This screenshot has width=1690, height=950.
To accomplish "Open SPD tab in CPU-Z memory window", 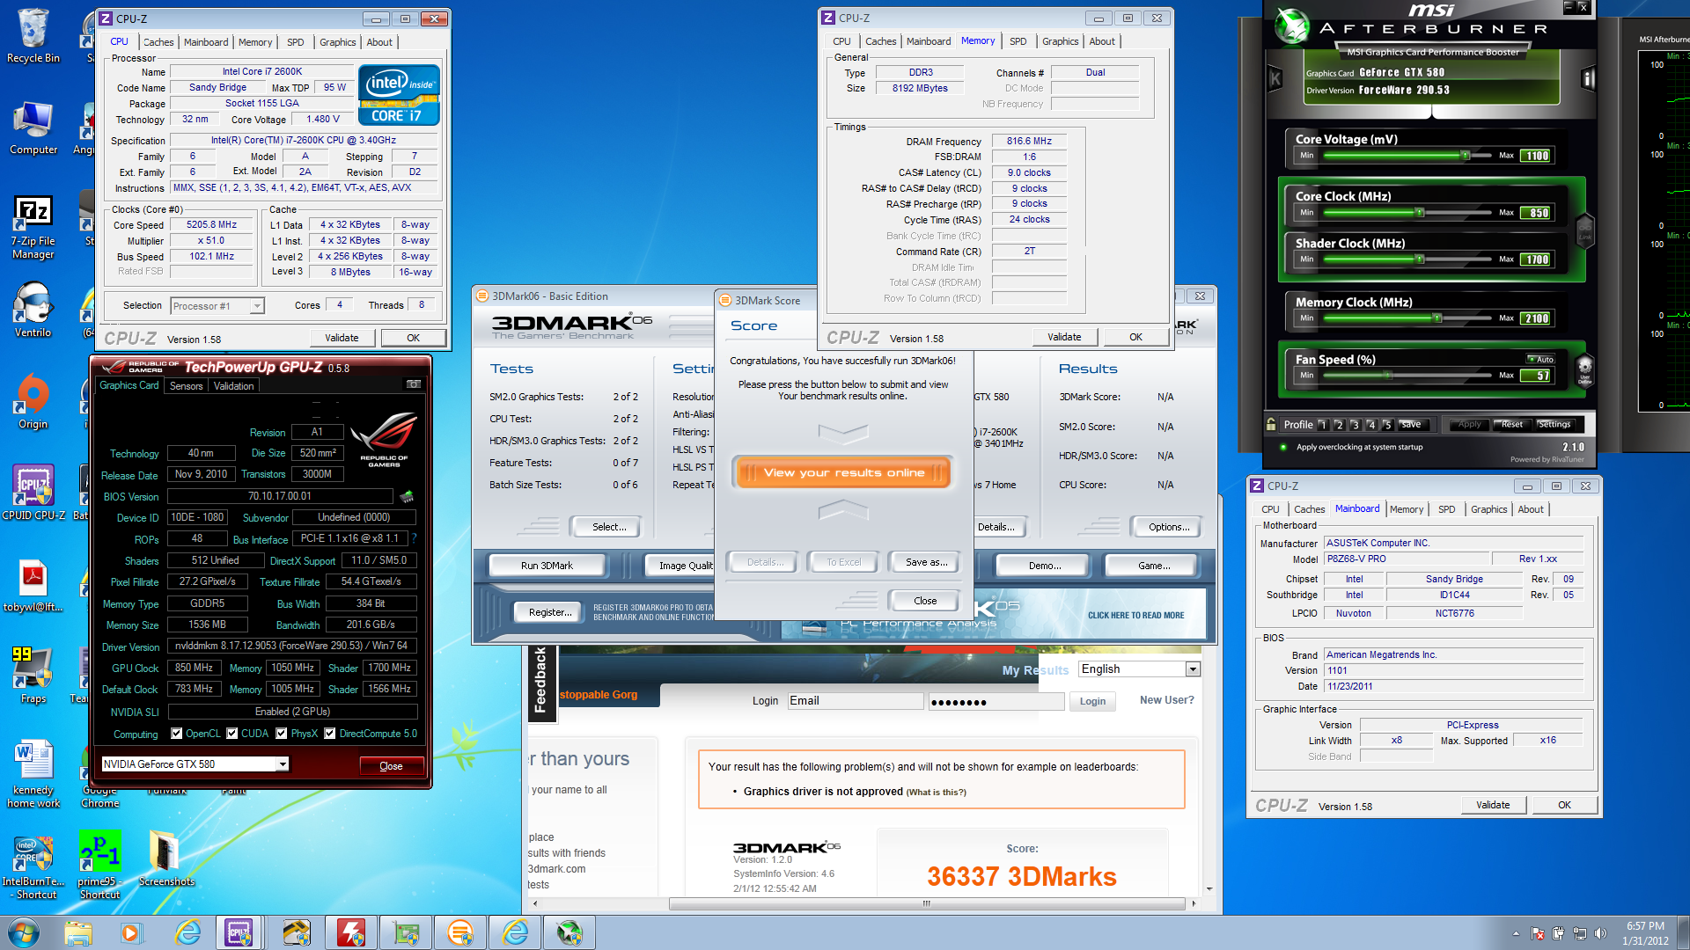I will 1018,41.
